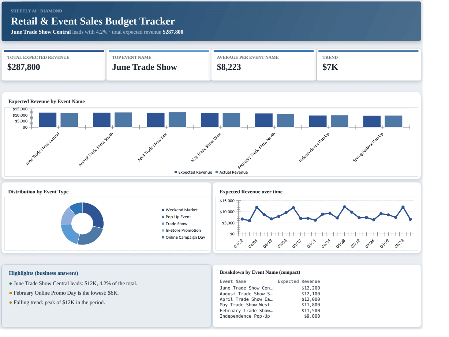
Task: Click the Total Expected Revenue value $287,800
Action: [24, 67]
